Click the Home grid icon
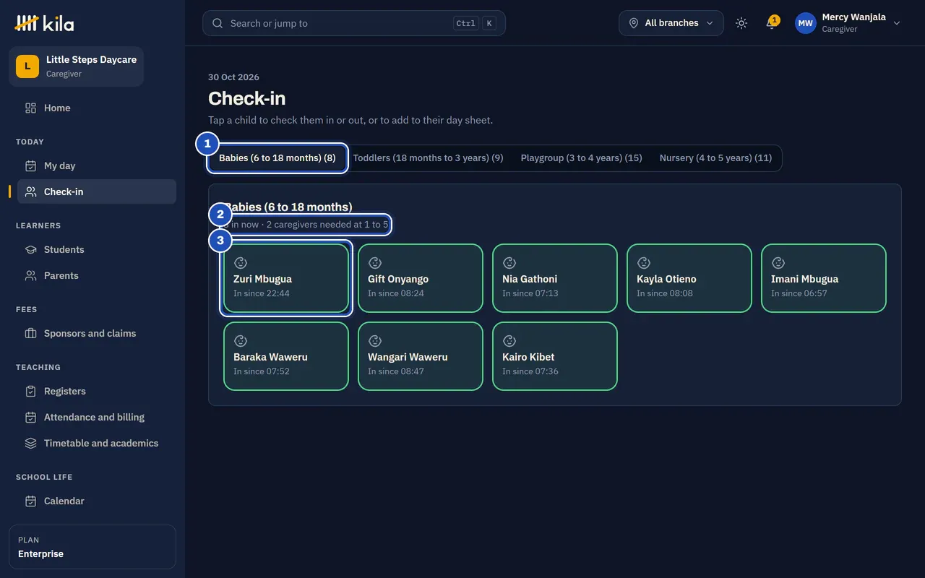Screen dimensions: 925x578 click(30, 108)
